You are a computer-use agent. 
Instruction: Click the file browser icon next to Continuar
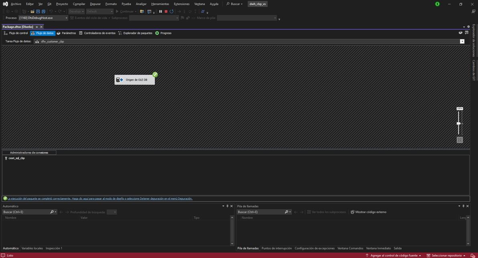coord(142,12)
